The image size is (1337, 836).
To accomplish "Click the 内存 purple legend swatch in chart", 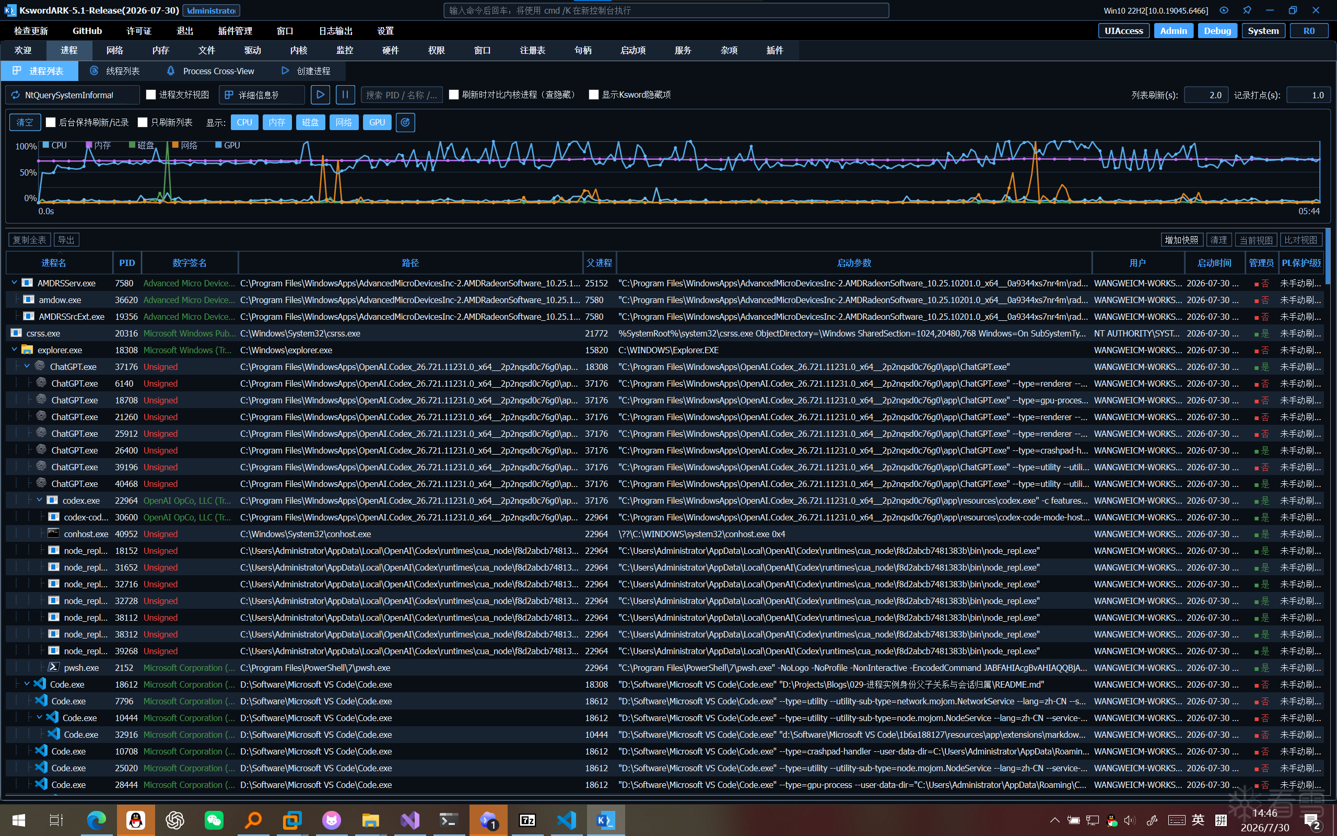I will pyautogui.click(x=89, y=145).
